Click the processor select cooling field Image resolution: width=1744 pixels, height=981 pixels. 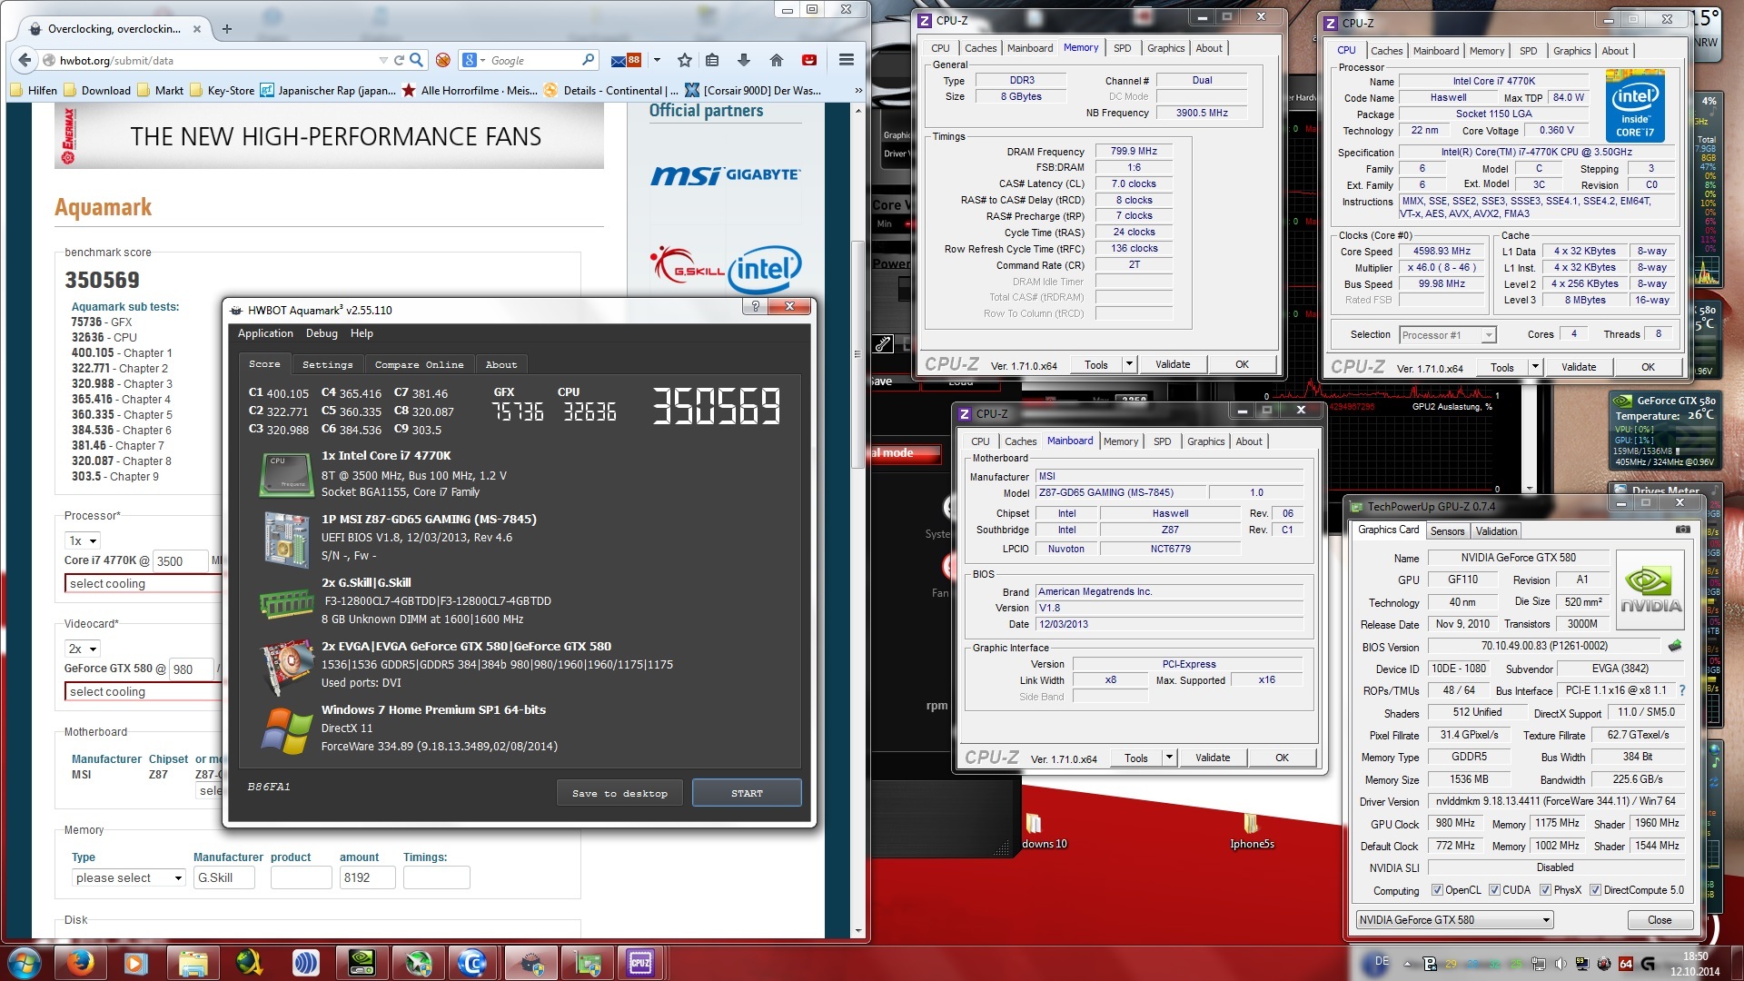click(x=143, y=583)
